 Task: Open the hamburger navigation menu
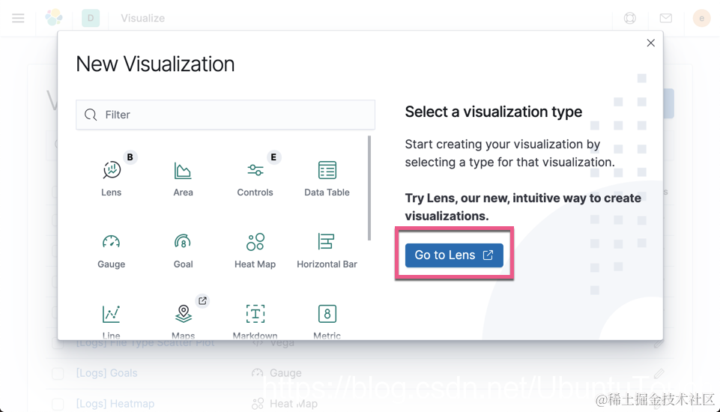click(x=19, y=18)
